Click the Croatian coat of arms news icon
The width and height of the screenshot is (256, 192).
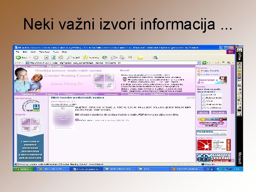(x=125, y=79)
